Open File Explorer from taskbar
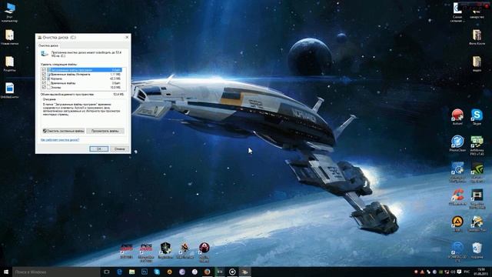Screen dimensions: 492x277 pyautogui.click(x=131, y=272)
